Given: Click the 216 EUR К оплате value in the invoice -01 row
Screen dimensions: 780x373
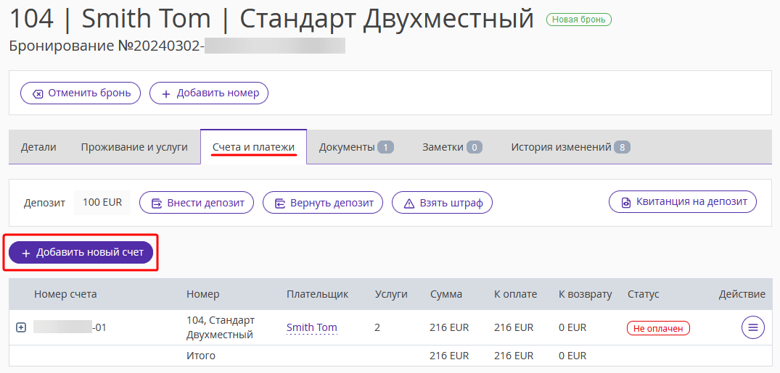Looking at the screenshot, I should [514, 328].
